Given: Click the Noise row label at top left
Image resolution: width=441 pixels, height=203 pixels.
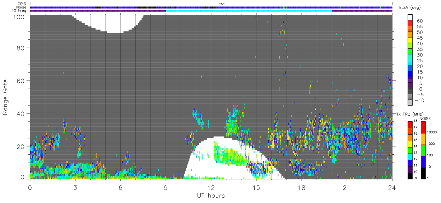Looking at the screenshot, I should point(22,7).
